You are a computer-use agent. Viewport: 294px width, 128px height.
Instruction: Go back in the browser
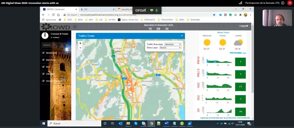[x=44, y=15]
